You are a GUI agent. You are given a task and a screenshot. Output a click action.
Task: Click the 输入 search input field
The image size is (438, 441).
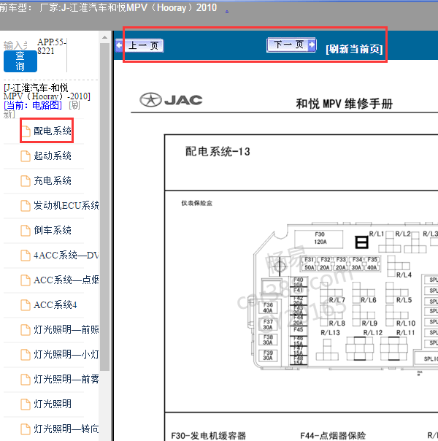point(16,45)
